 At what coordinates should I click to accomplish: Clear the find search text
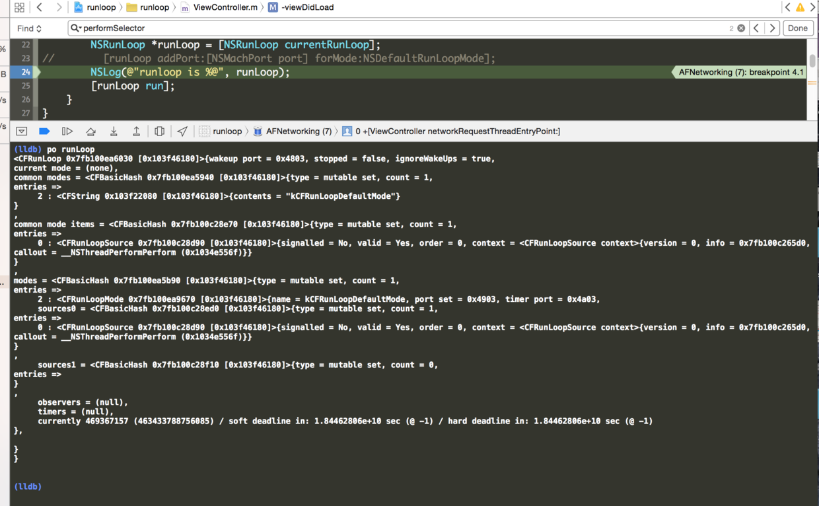741,28
